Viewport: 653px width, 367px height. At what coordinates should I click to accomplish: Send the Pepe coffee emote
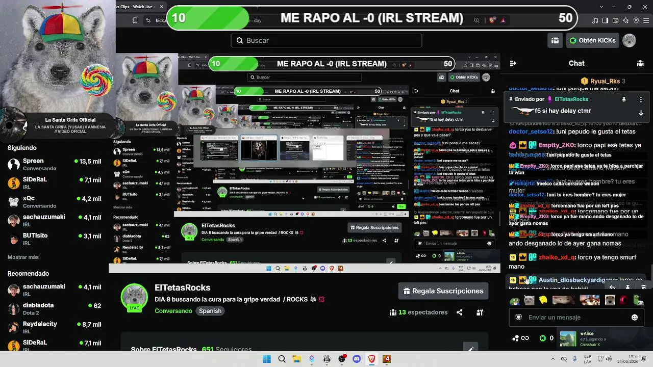(515, 300)
